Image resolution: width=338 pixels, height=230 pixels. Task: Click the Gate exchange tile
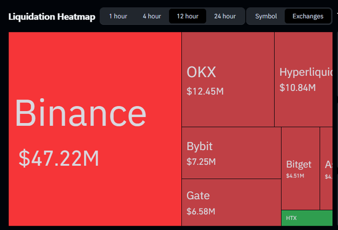pos(231,203)
